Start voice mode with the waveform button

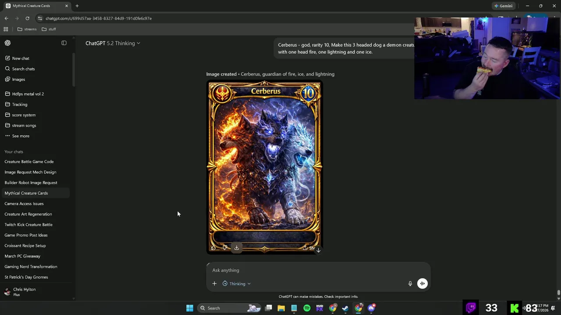423,283
